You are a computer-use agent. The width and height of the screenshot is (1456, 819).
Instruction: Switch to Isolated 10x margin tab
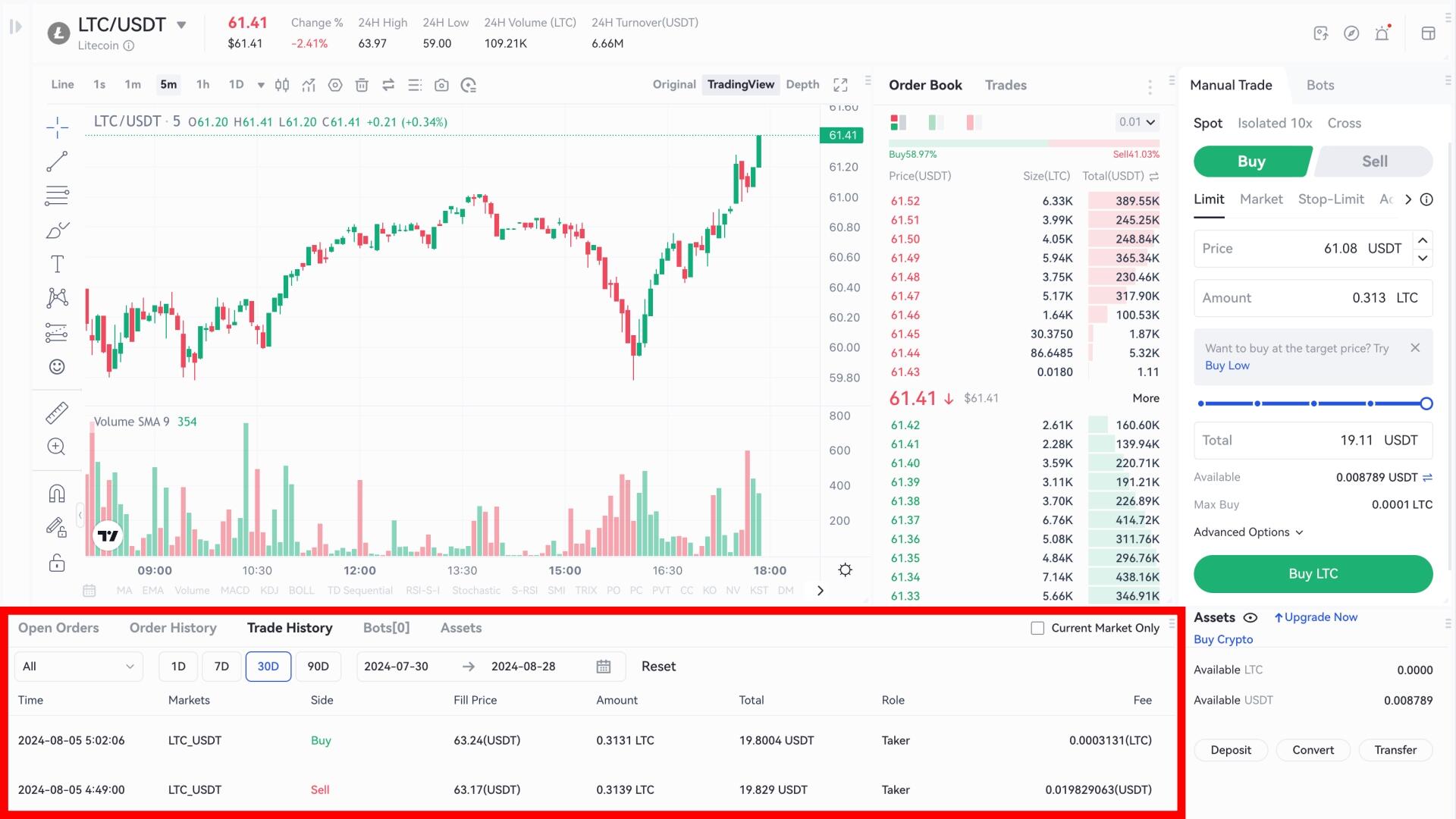pos(1275,123)
